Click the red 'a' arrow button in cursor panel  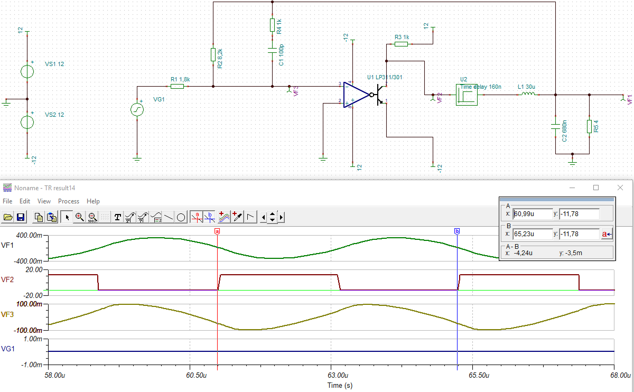[x=607, y=234]
